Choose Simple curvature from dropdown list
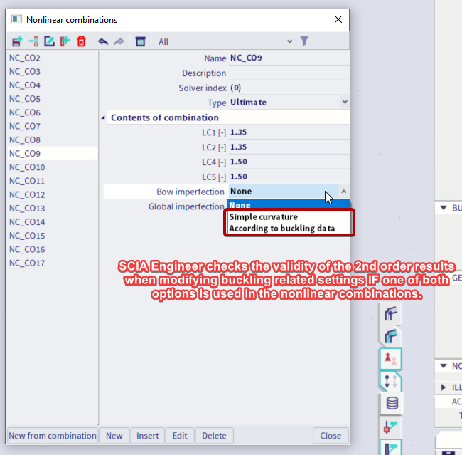The image size is (462, 455). [263, 217]
